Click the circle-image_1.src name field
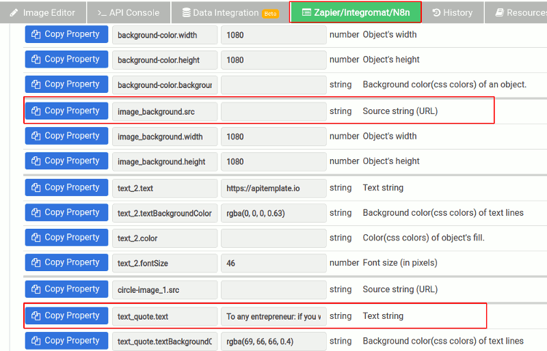This screenshot has width=547, height=351. (x=165, y=290)
